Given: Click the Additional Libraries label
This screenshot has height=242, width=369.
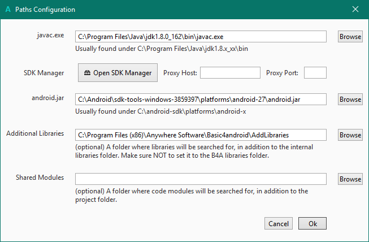Looking at the screenshot, I should coord(35,133).
